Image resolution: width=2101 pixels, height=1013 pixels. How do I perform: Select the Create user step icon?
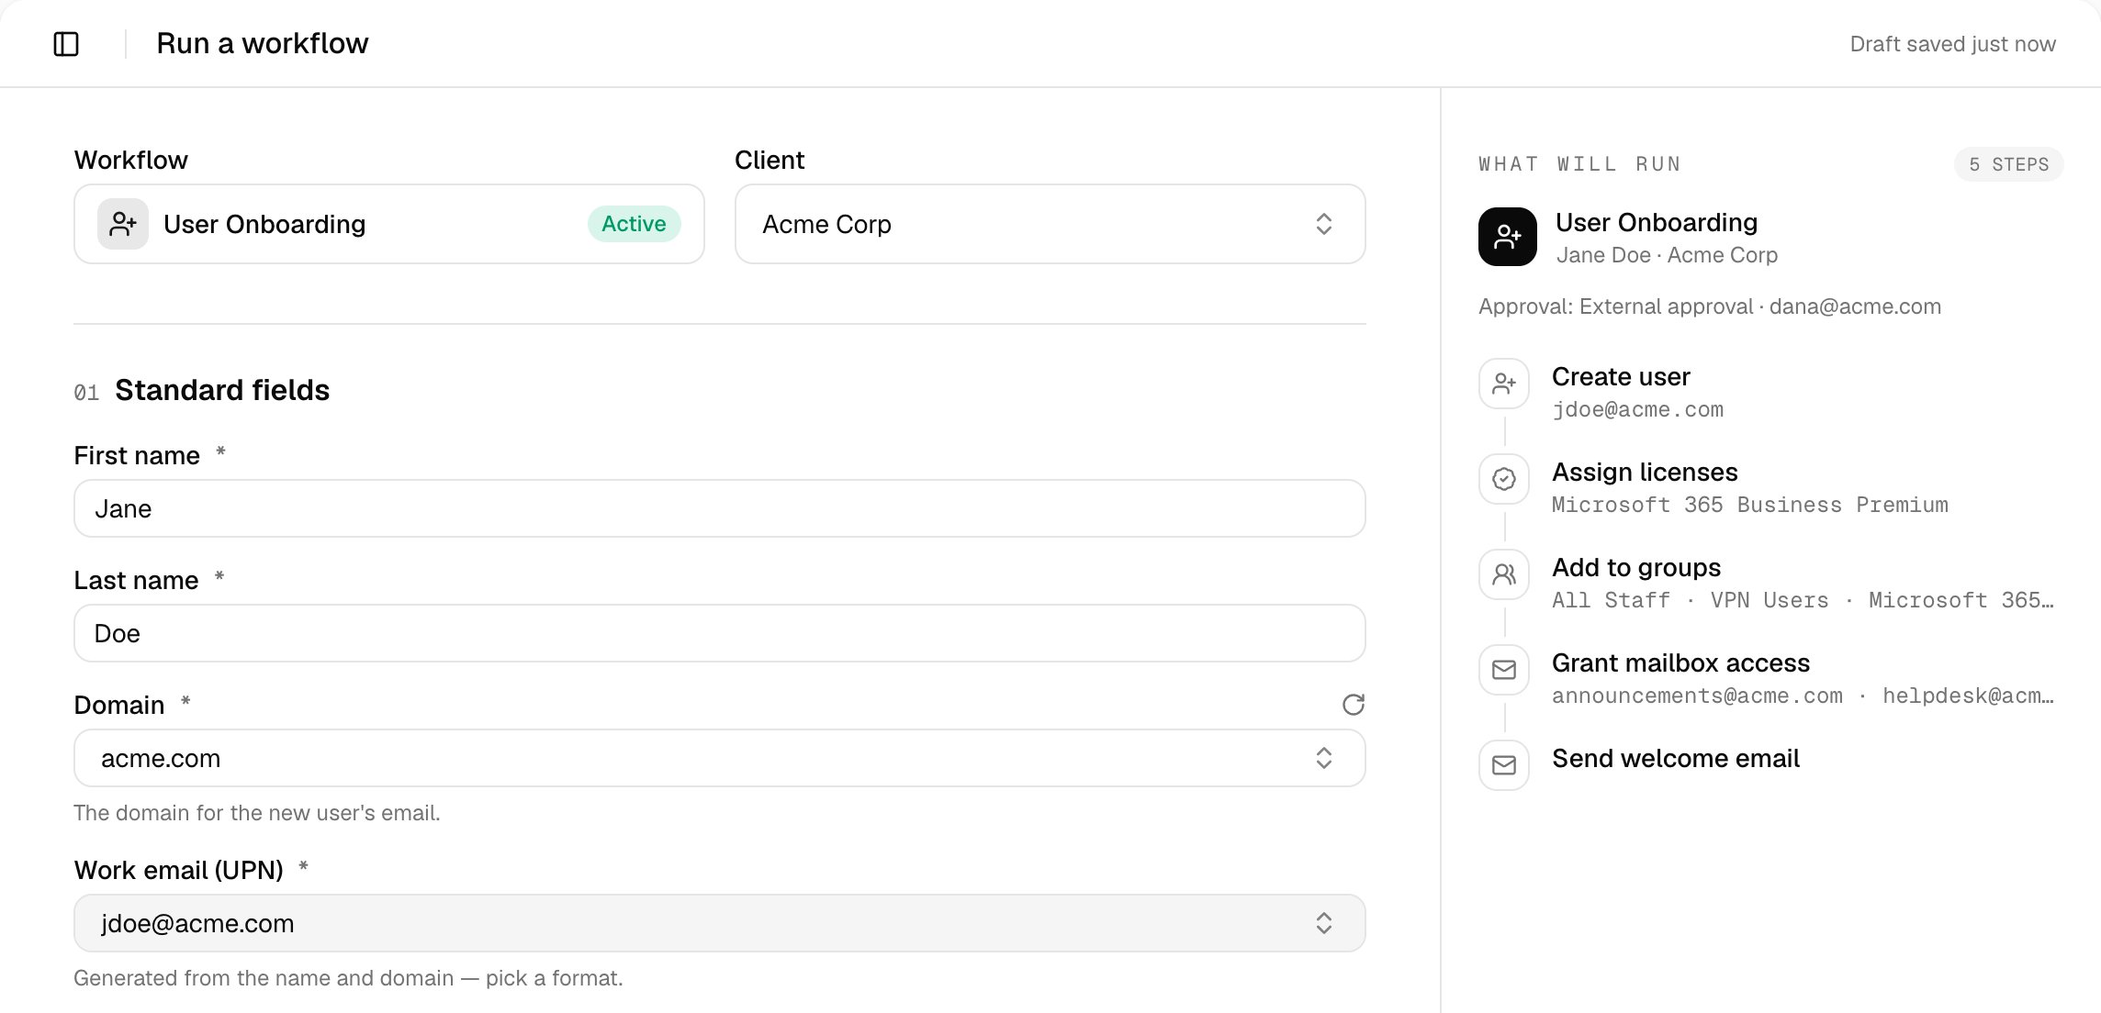[x=1504, y=384]
